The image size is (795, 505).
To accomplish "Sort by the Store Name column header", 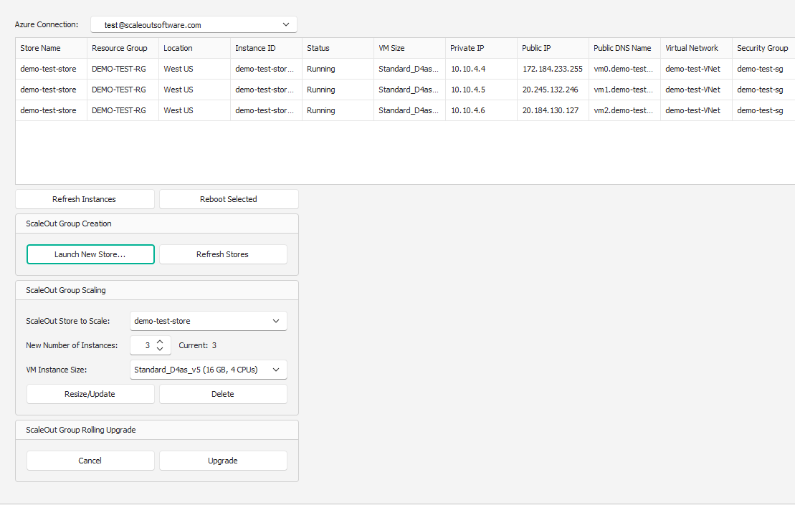I will click(x=51, y=48).
